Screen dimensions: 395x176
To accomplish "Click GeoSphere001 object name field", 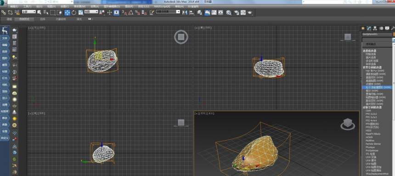I will pyautogui.click(x=377, y=34).
